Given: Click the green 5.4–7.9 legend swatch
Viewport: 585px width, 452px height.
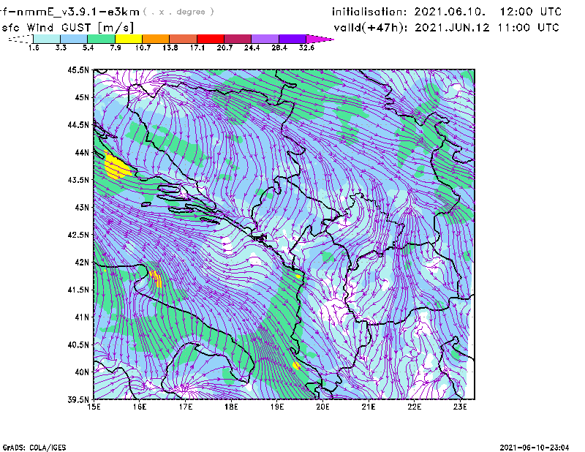Looking at the screenshot, I should (x=101, y=39).
